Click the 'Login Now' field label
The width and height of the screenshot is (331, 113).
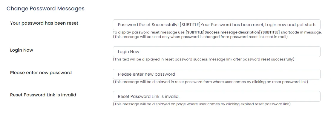click(x=22, y=50)
